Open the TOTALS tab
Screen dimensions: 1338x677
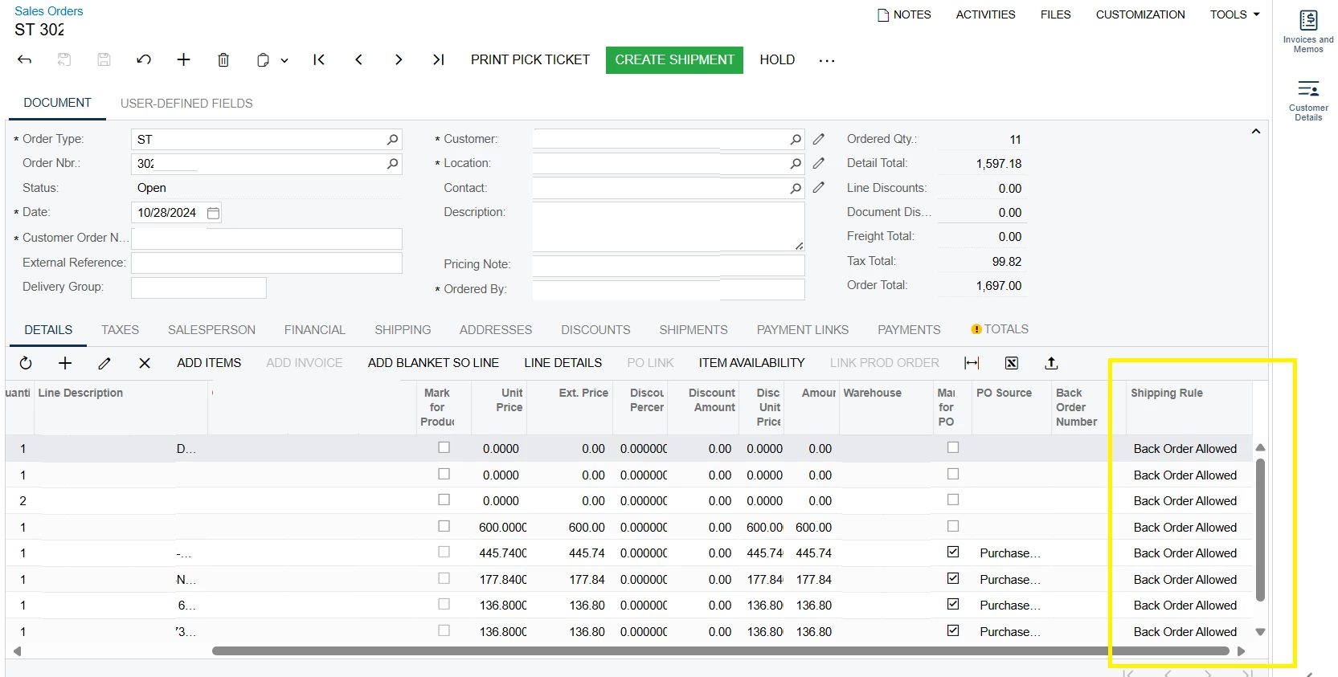coord(1000,329)
